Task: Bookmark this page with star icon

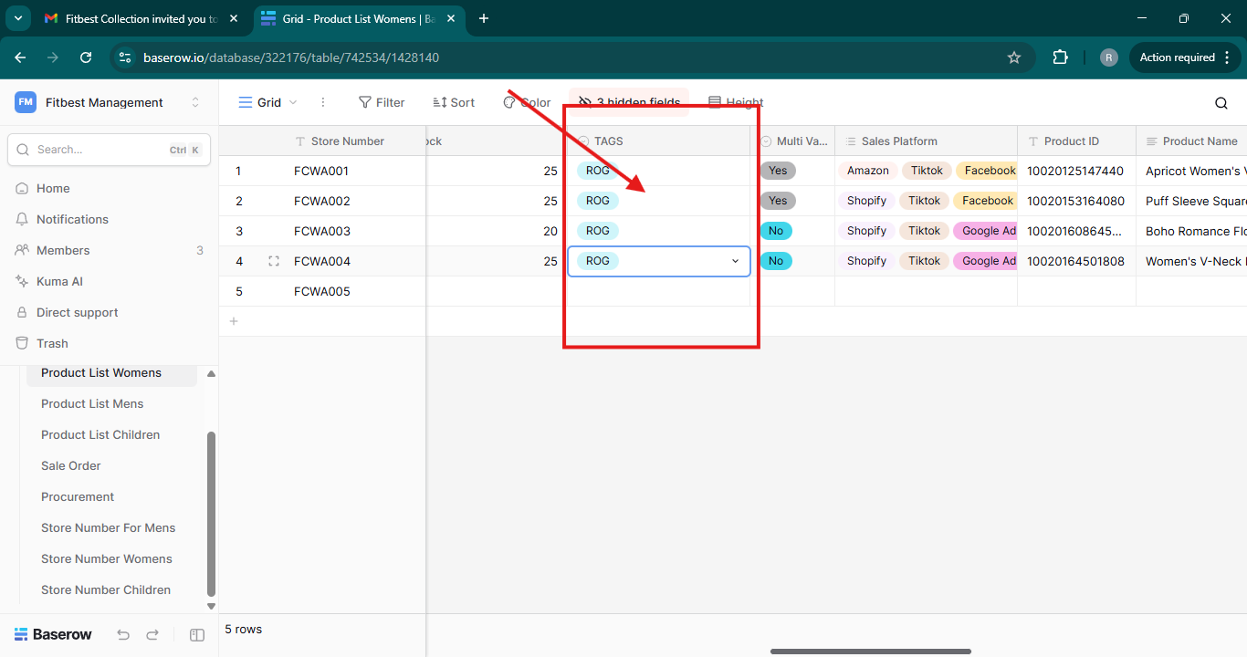Action: [x=1013, y=57]
